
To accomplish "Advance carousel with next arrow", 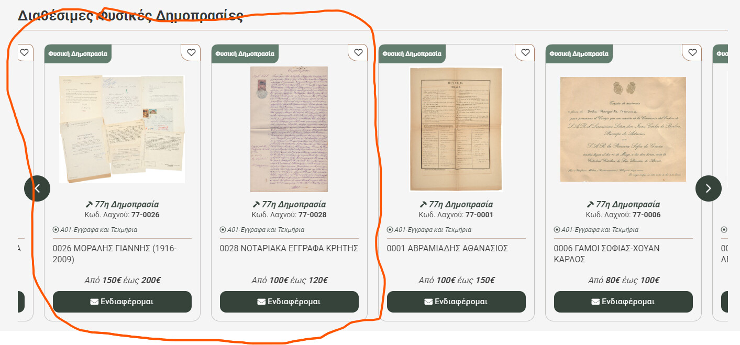I will coord(709,188).
